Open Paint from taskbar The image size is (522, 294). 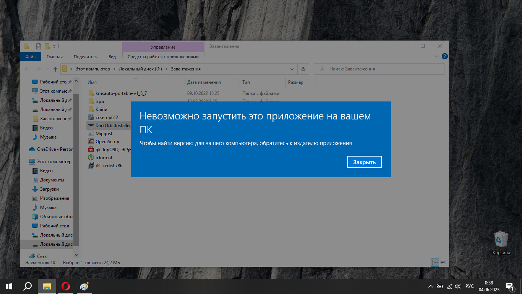[x=84, y=286]
